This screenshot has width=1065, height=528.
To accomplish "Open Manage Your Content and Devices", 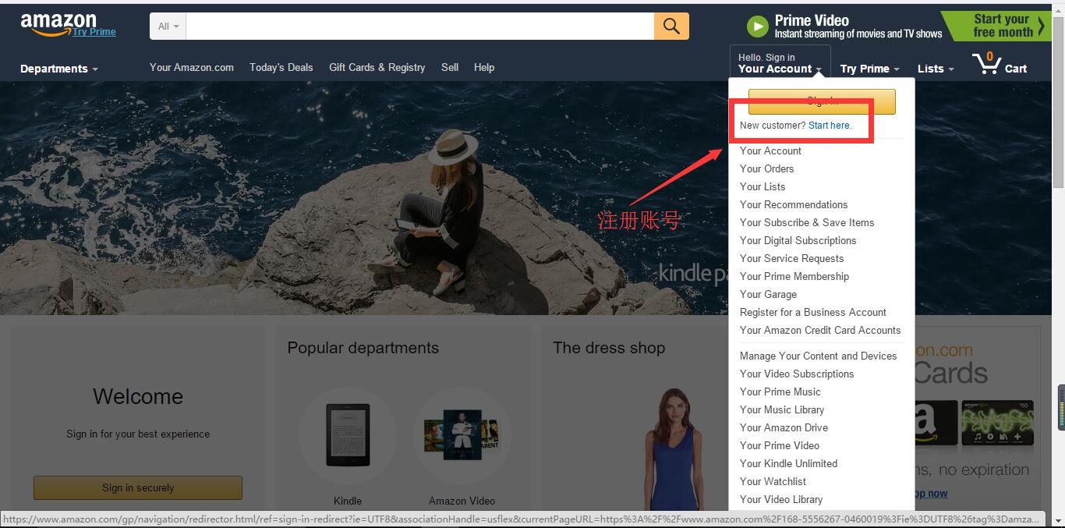I will 818,356.
